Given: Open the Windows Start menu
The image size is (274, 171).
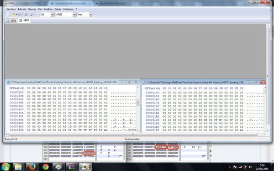Looking at the screenshot, I should click(5, 167).
